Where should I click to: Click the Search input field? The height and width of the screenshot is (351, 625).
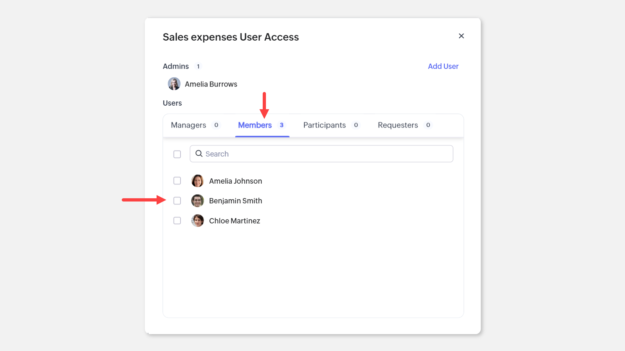click(x=326, y=154)
